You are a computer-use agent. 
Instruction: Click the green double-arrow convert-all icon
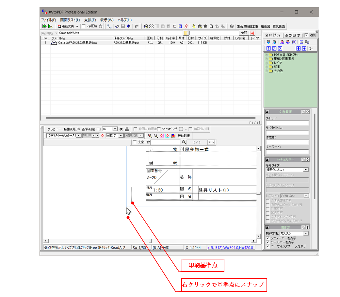44,26
